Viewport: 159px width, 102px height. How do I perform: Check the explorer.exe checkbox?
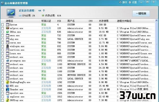point(3,97)
